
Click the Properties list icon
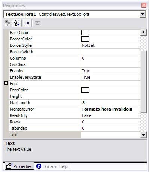[27, 23]
